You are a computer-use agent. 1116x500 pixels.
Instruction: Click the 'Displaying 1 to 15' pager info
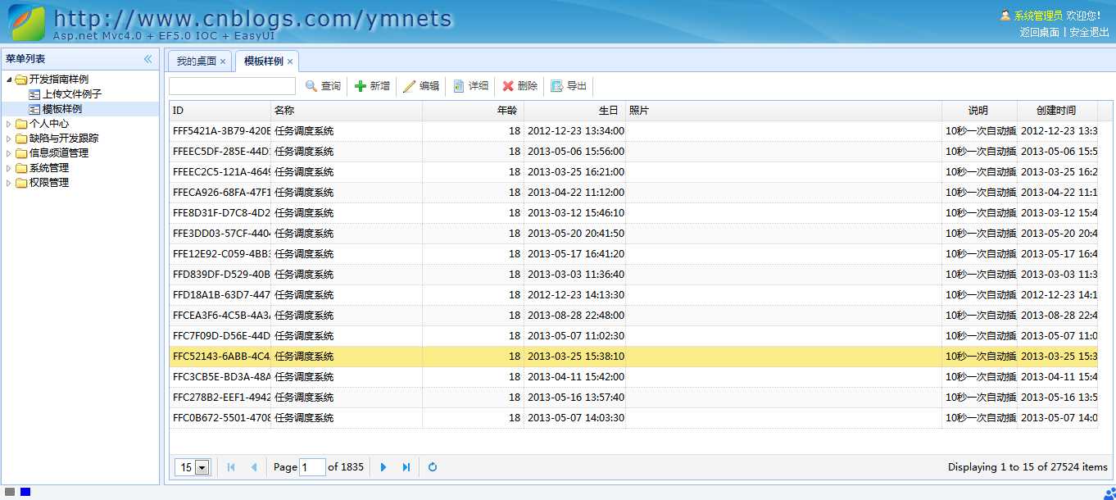[x=1028, y=467]
